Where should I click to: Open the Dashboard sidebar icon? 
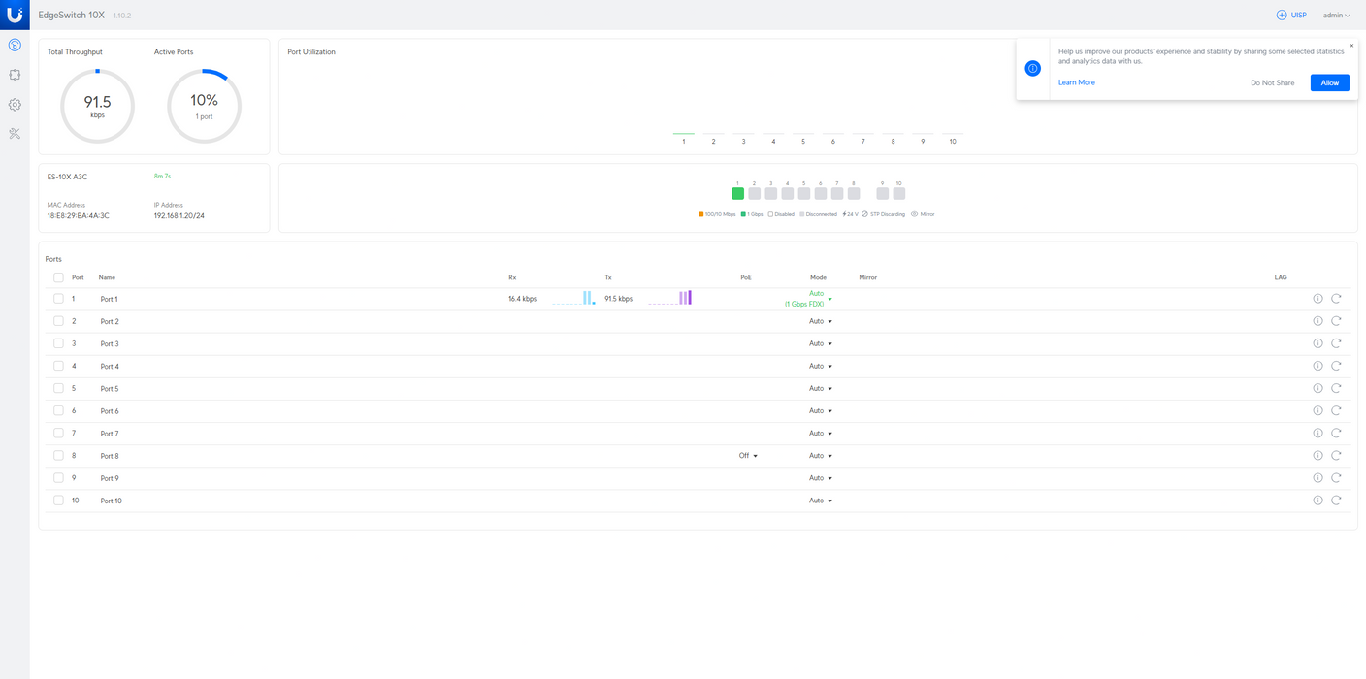point(15,46)
